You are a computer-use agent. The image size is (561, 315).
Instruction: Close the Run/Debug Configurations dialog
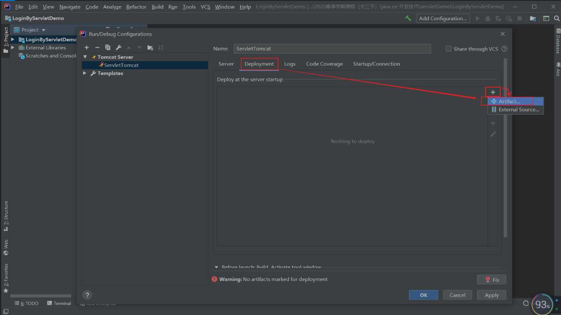(503, 34)
